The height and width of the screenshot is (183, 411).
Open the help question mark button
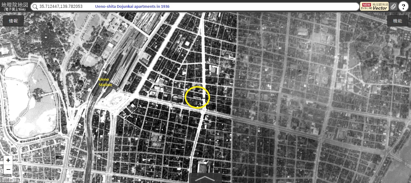[403, 7]
